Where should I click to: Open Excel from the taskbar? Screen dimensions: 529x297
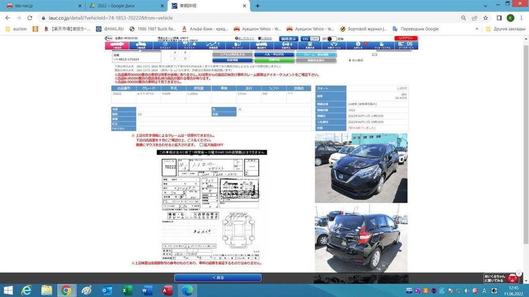click(125, 290)
